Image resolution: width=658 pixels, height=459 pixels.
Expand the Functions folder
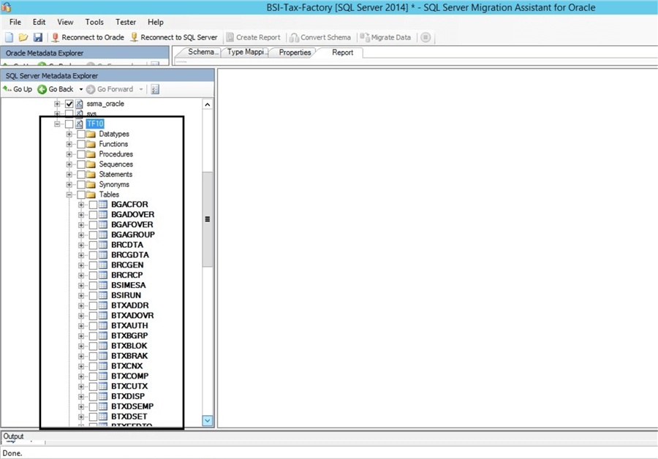pos(69,144)
